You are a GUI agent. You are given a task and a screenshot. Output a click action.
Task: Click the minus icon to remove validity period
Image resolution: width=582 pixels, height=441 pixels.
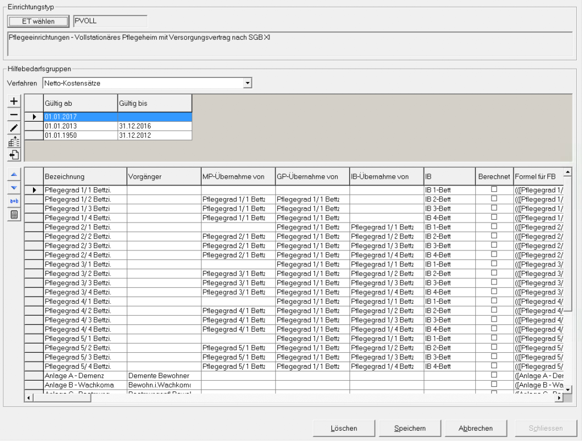[14, 114]
